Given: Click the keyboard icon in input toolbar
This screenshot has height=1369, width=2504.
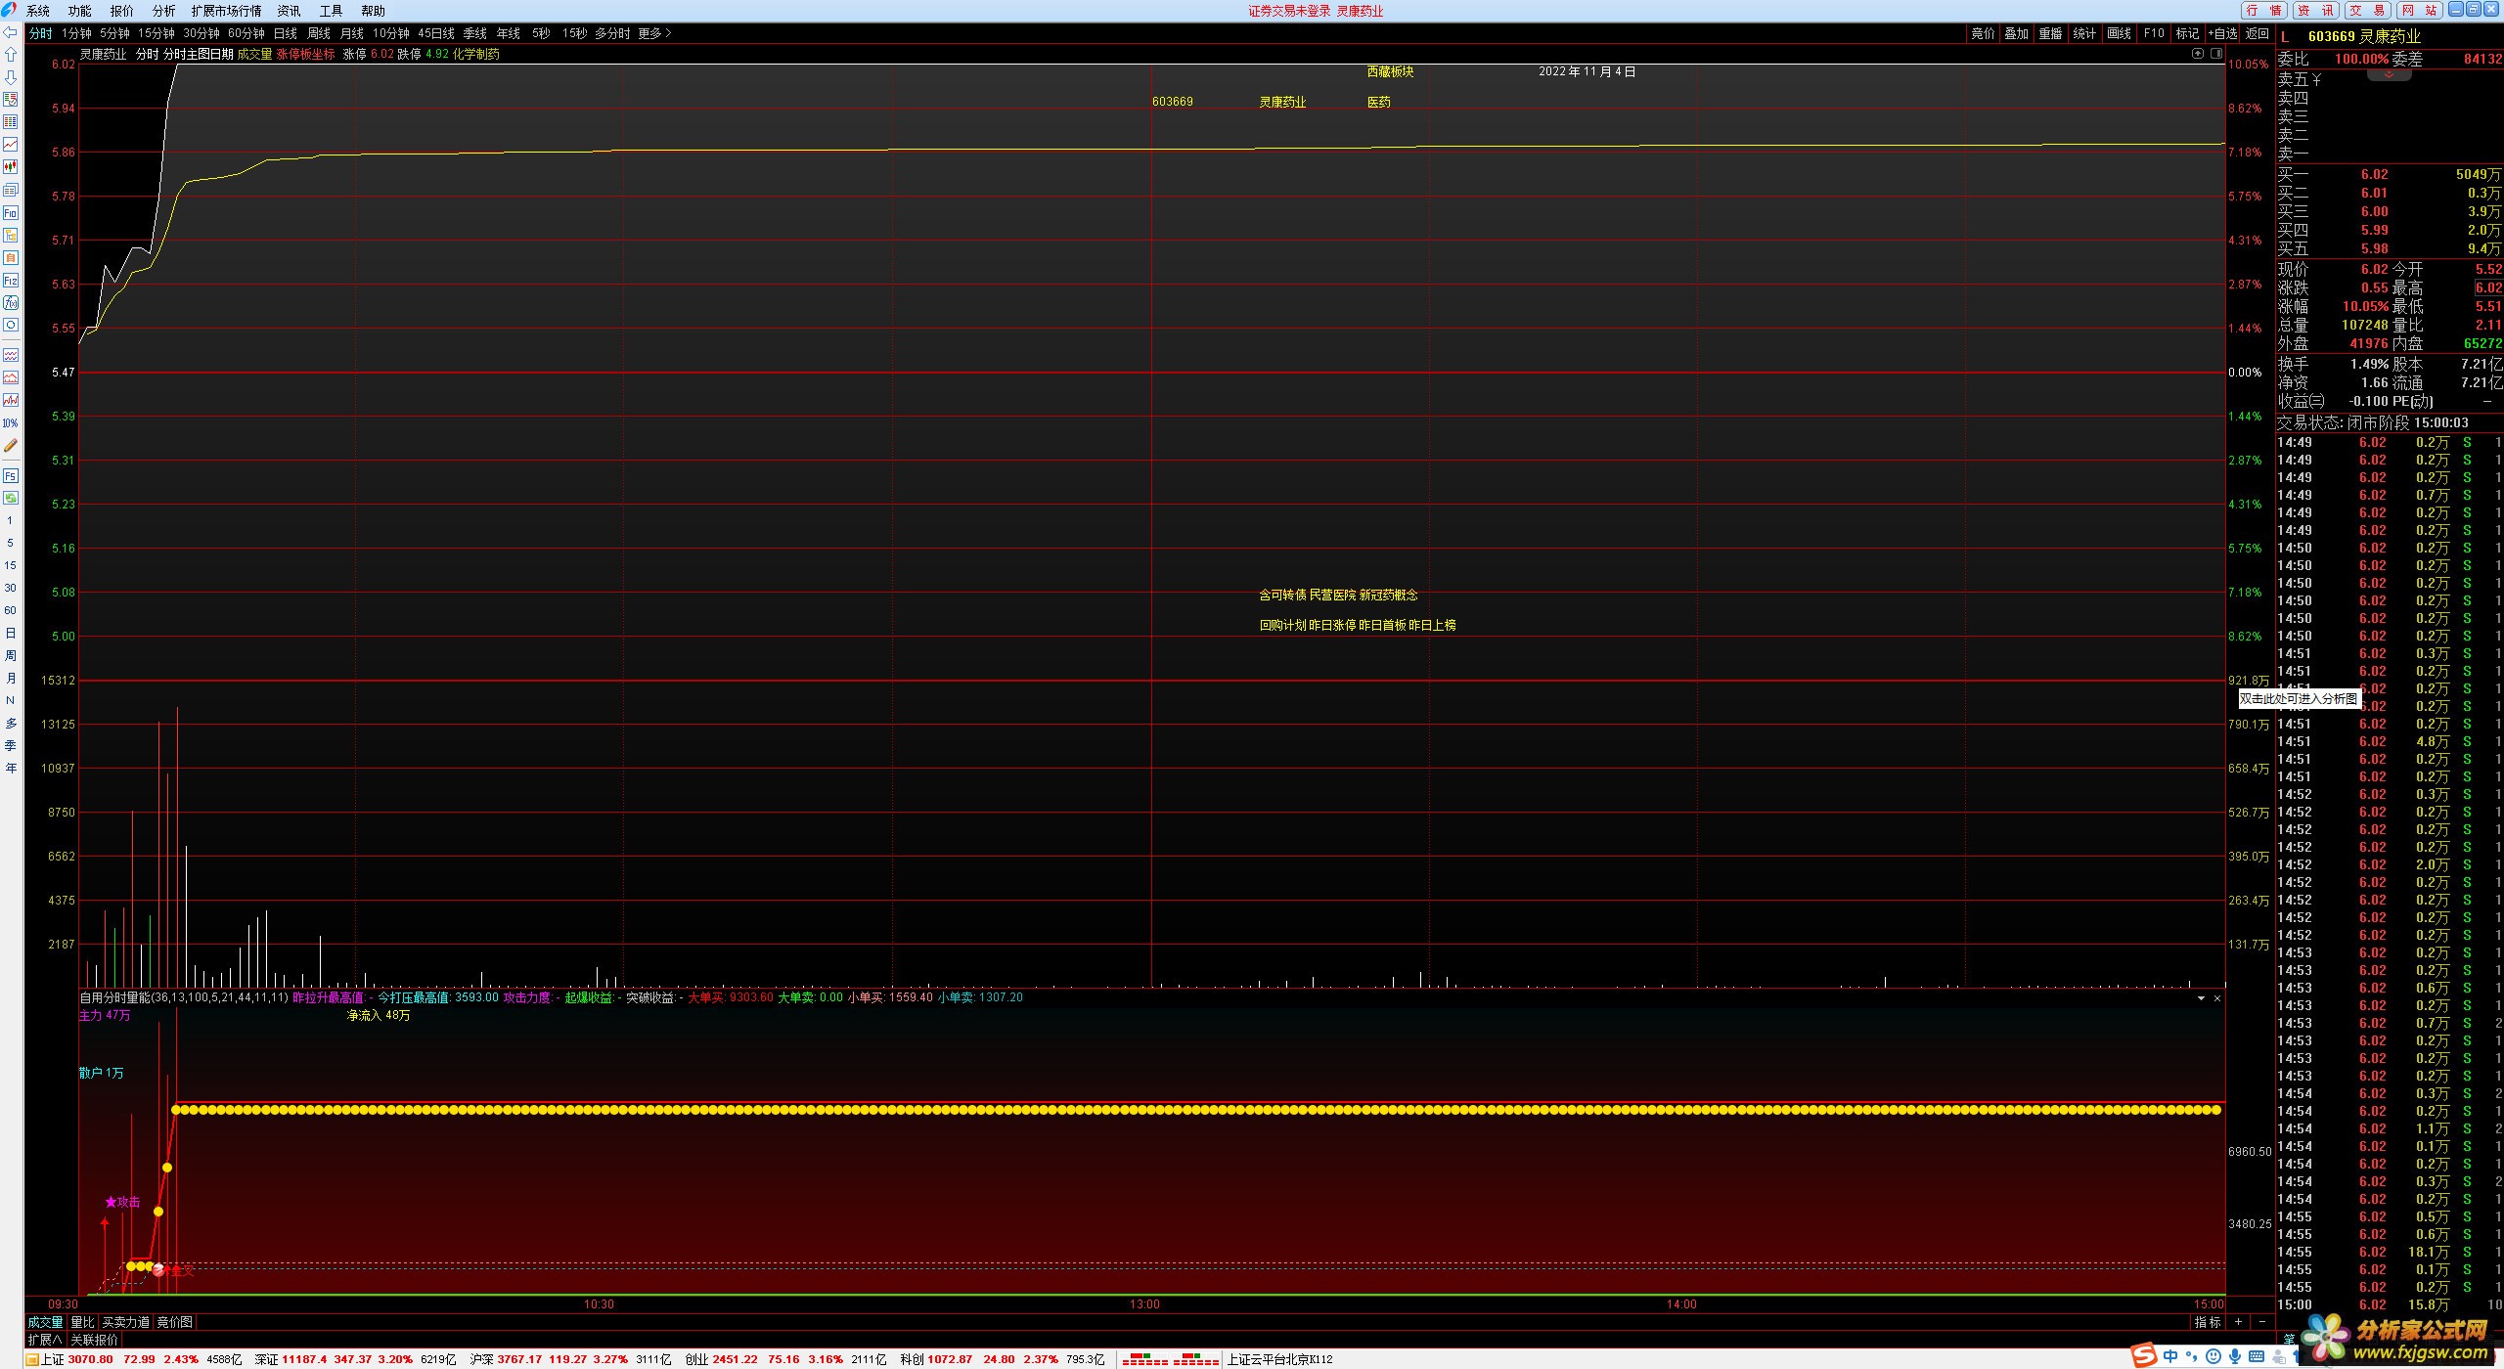Looking at the screenshot, I should (x=2257, y=1356).
